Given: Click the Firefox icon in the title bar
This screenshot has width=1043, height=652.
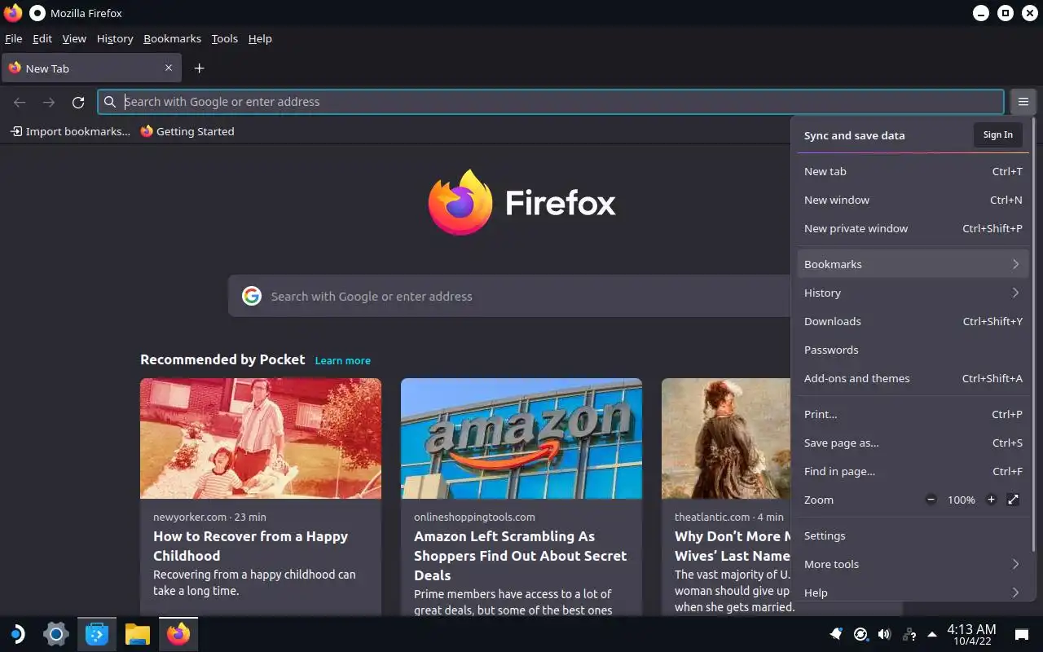Looking at the screenshot, I should pyautogui.click(x=12, y=13).
